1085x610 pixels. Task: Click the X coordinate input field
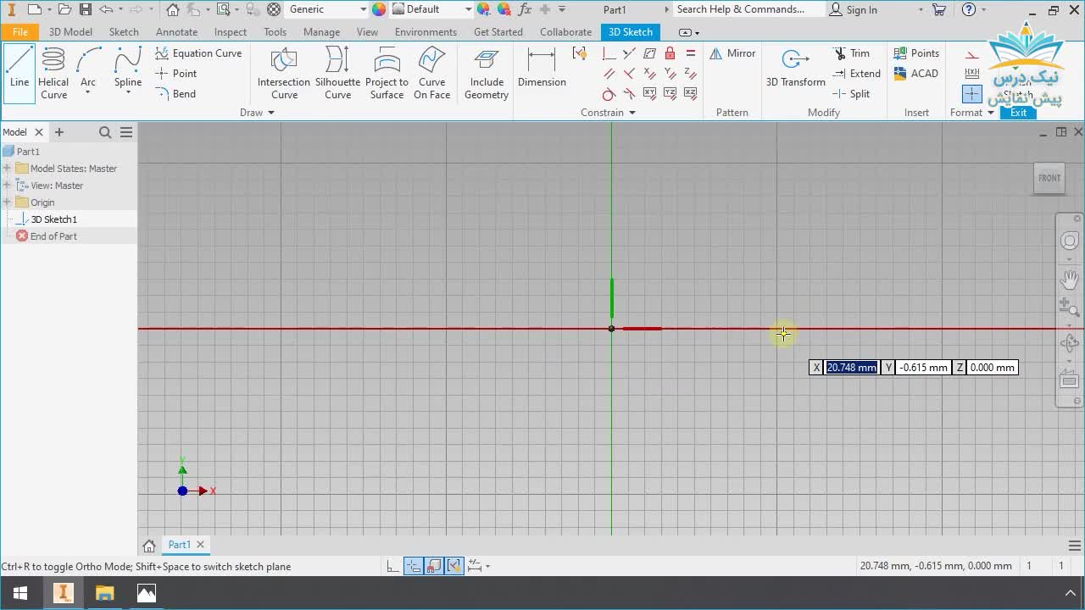point(851,368)
